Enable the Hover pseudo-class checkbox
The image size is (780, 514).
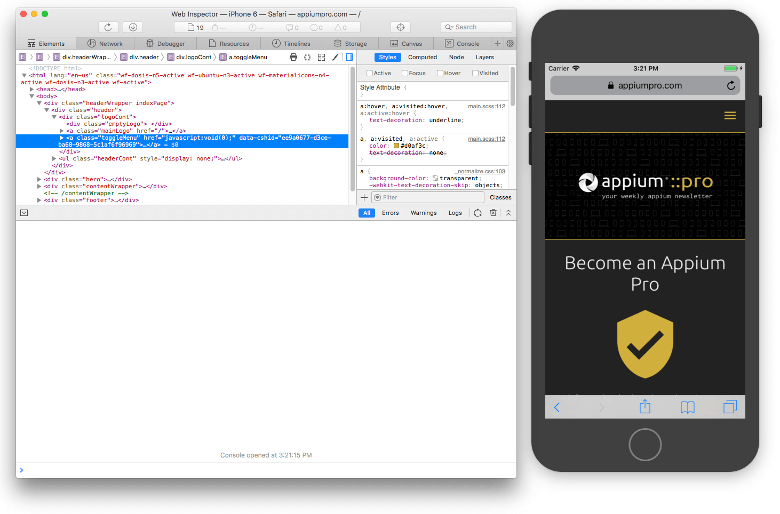pos(440,73)
